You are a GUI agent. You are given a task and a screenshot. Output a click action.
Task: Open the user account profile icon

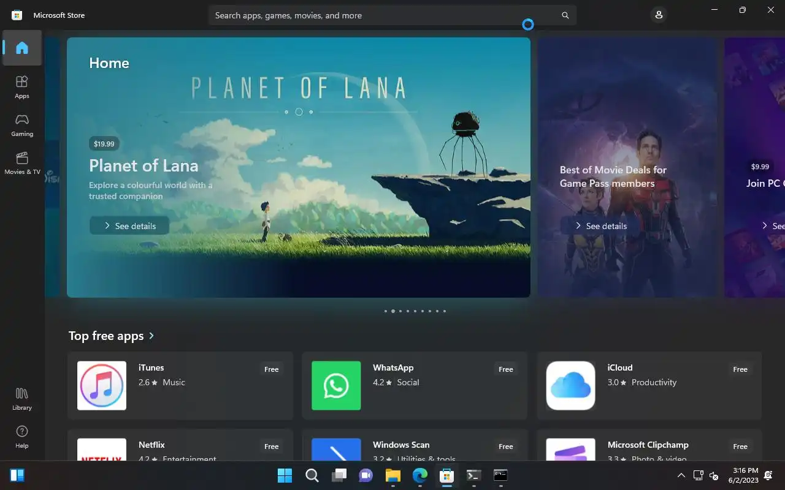point(659,15)
